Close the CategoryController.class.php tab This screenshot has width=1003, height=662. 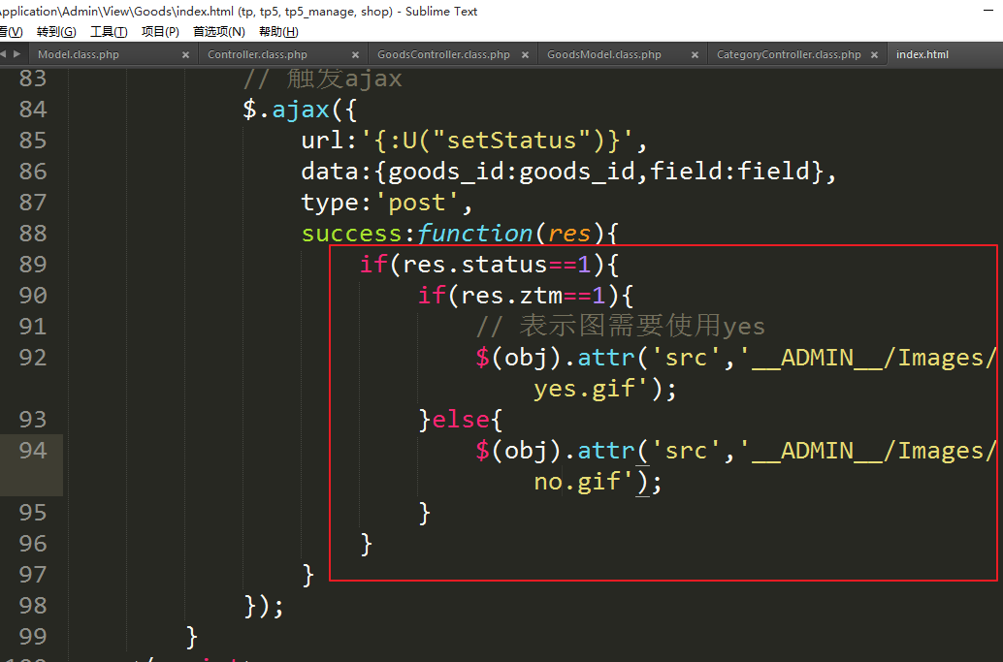pos(873,55)
